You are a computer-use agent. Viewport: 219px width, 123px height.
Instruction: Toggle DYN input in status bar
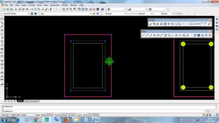coord(85,115)
